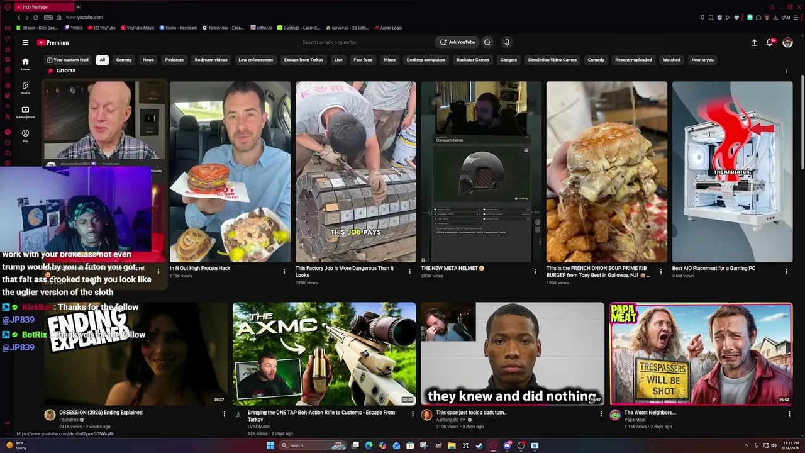Go to YouTube Premium home via logo
Screen dimensions: 805x453
click(x=53, y=43)
